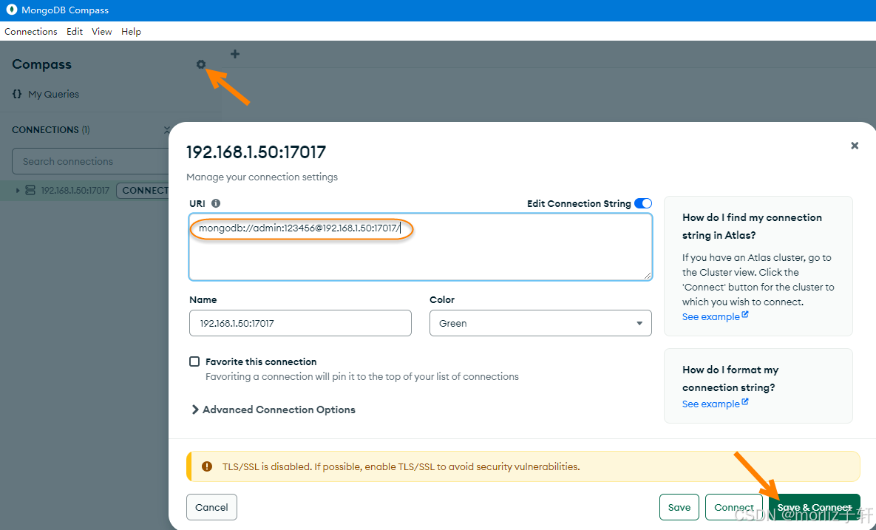The height and width of the screenshot is (530, 876).
Task: Open the Connections menu
Action: [x=31, y=31]
